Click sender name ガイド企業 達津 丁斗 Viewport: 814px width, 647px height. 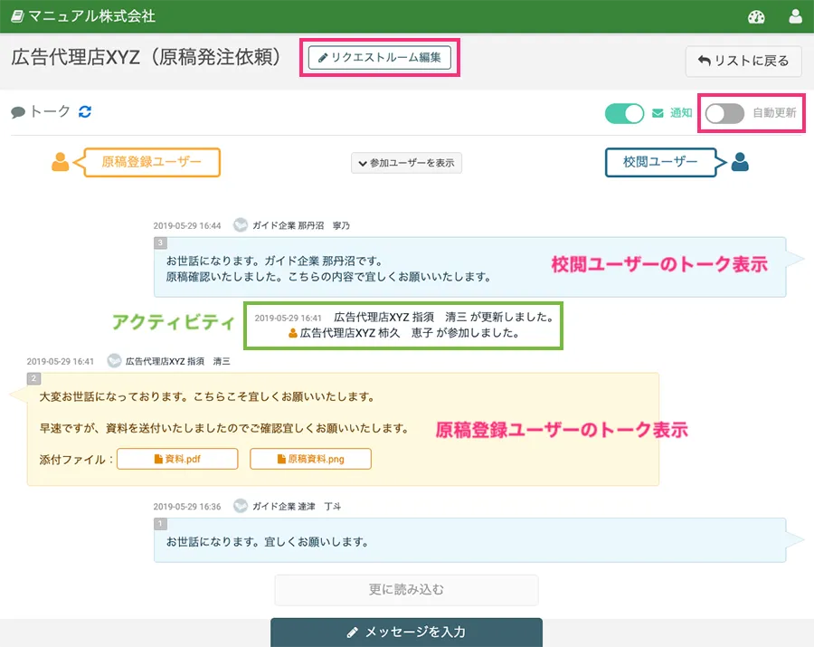[x=297, y=506]
